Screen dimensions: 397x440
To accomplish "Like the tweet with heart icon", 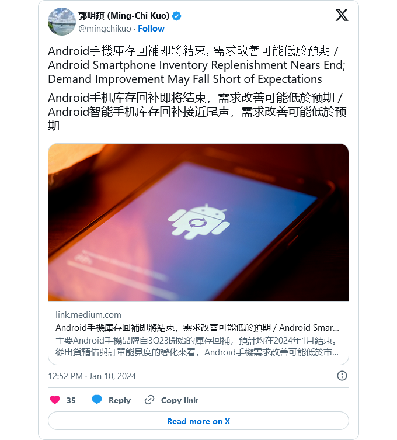I will coord(55,400).
